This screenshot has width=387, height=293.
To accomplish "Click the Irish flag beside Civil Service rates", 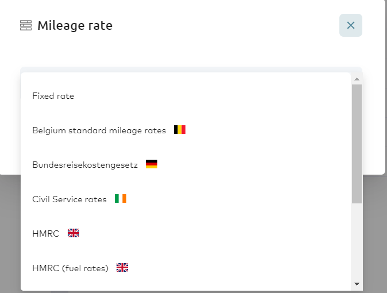I will coord(121,198).
